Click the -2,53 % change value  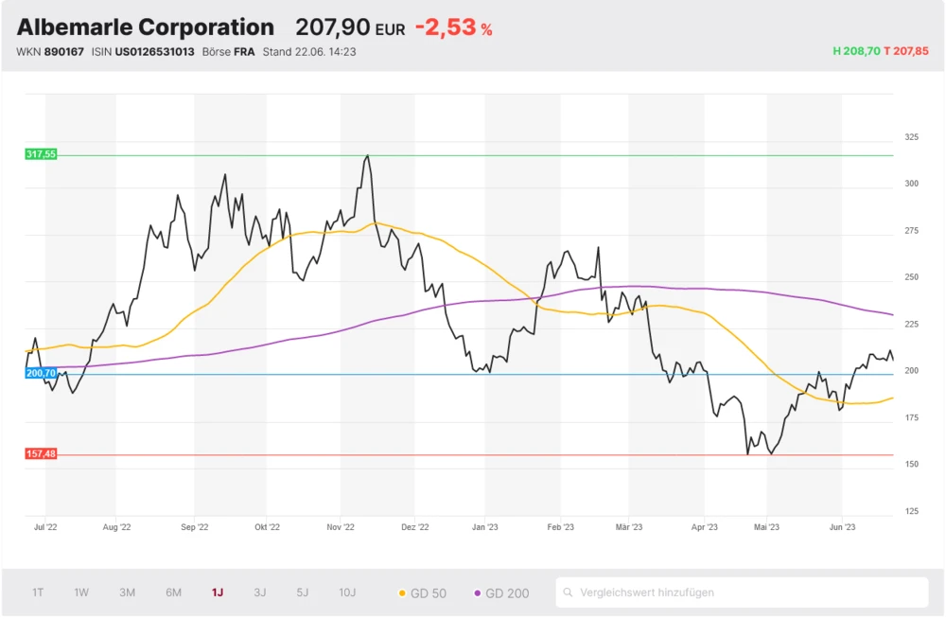[453, 28]
